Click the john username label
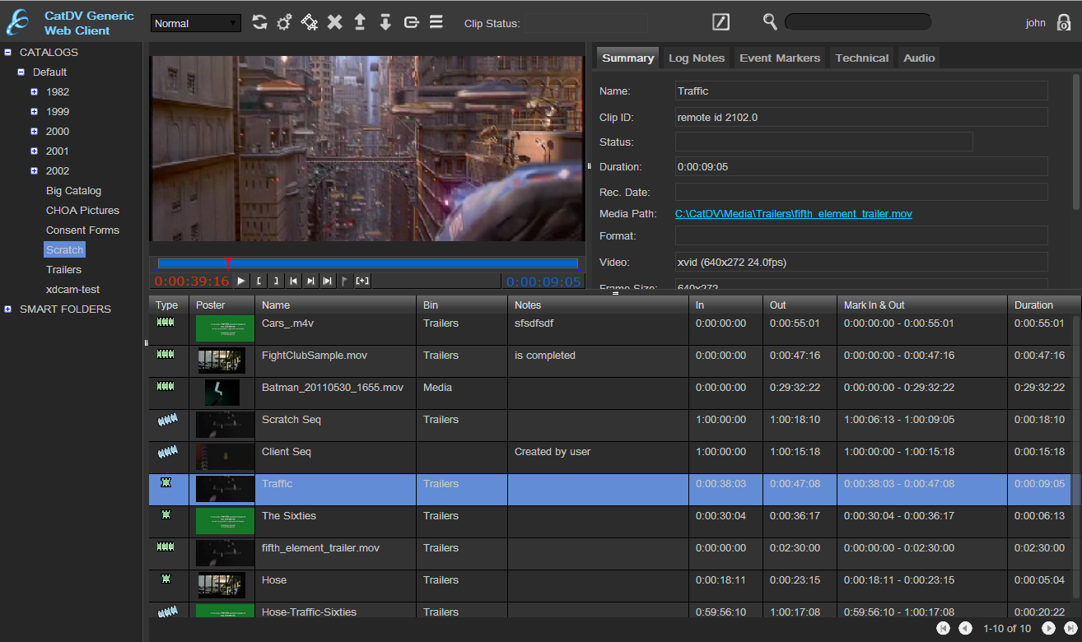The width and height of the screenshot is (1082, 642). [1035, 23]
